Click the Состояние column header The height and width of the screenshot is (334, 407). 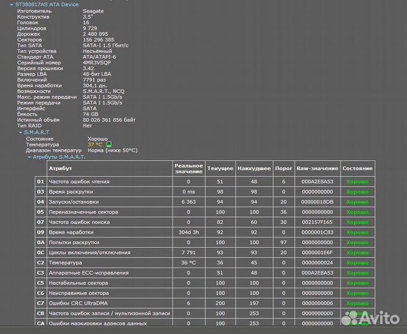357,168
